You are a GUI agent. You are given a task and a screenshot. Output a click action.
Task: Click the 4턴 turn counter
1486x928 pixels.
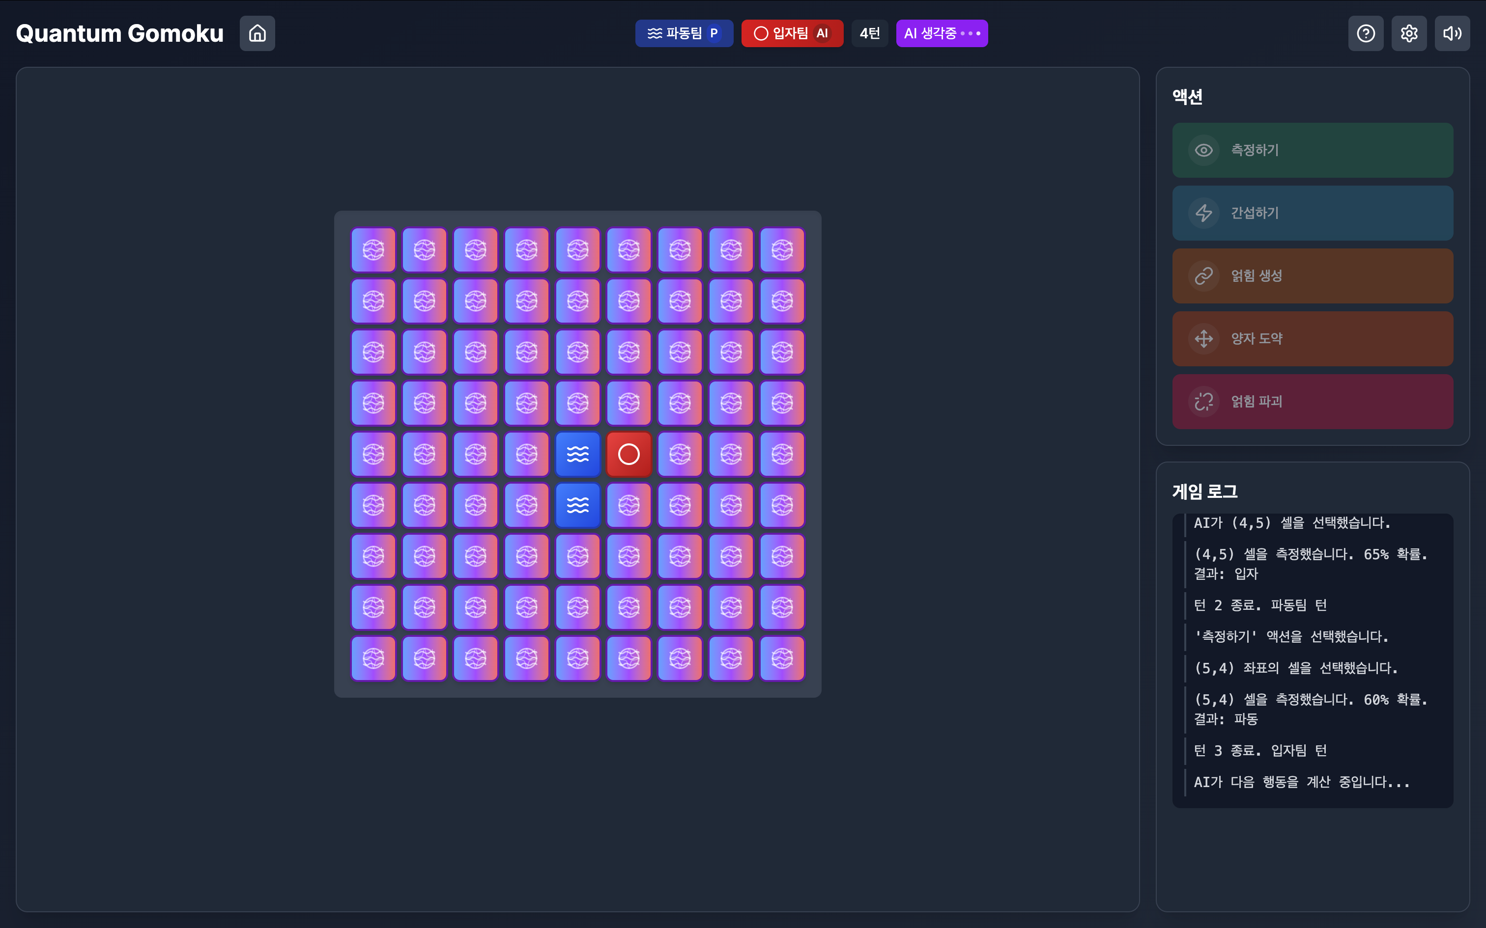(869, 33)
